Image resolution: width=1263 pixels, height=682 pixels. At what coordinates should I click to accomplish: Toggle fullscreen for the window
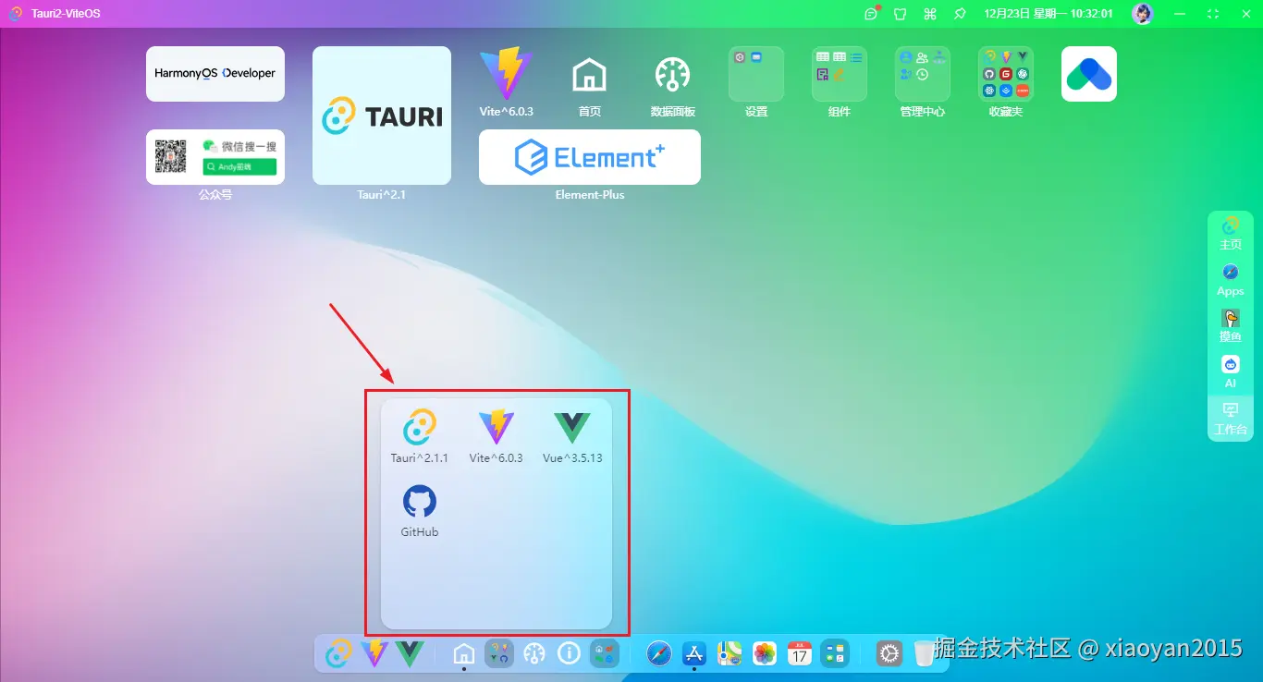point(1213,14)
